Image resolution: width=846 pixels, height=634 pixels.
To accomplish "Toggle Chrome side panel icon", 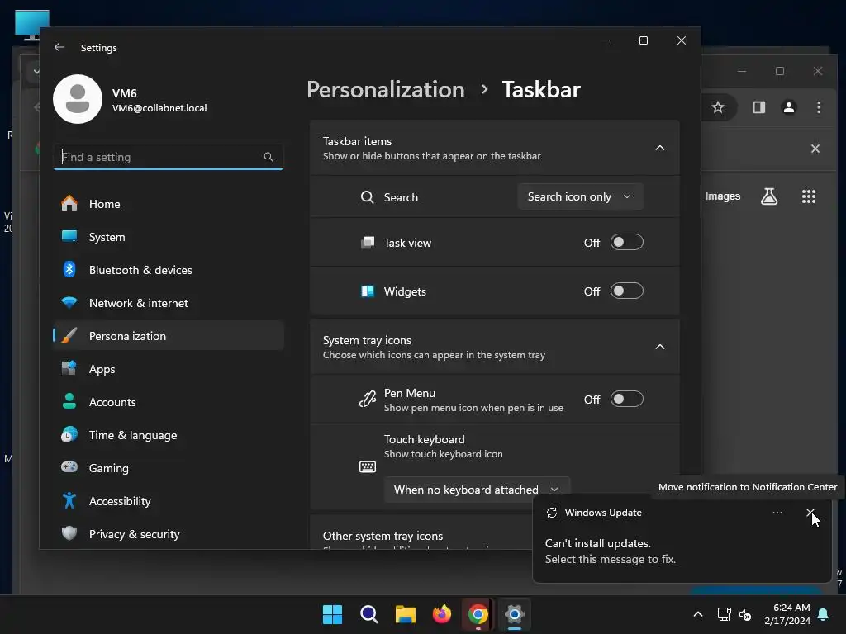I will (759, 107).
